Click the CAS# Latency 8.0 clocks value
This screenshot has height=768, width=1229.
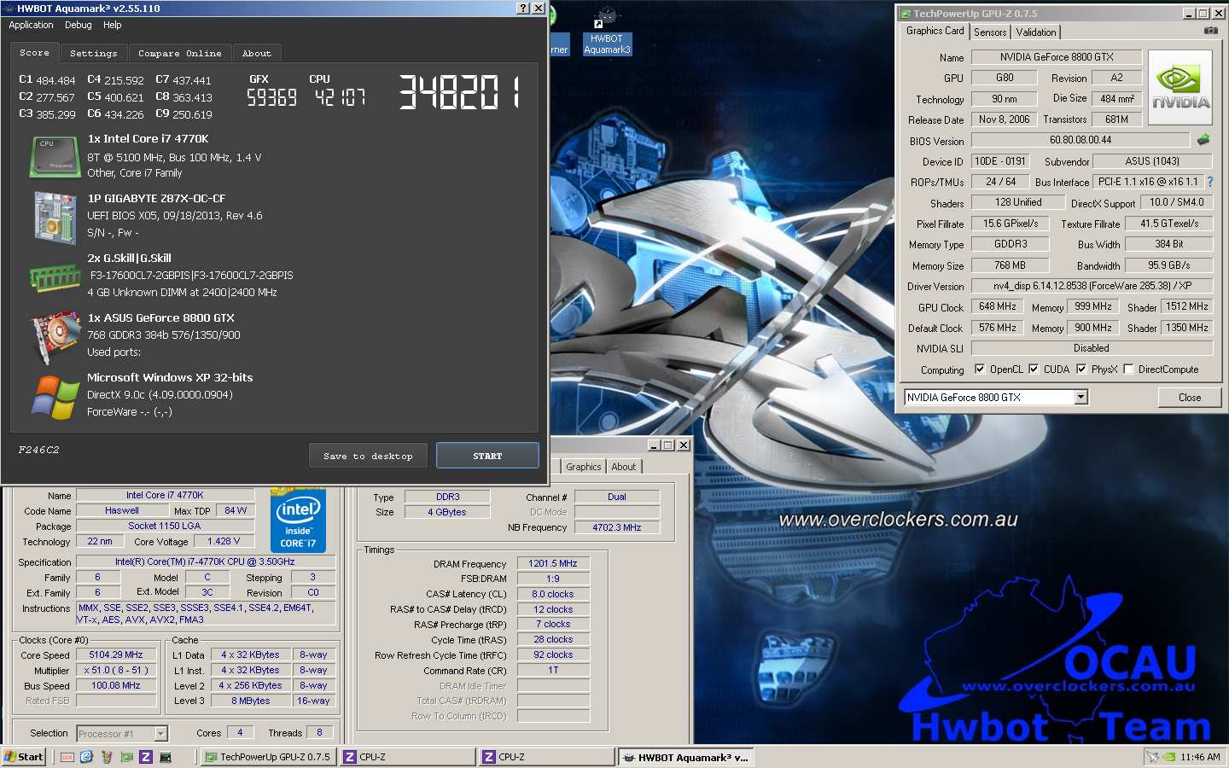(x=553, y=594)
